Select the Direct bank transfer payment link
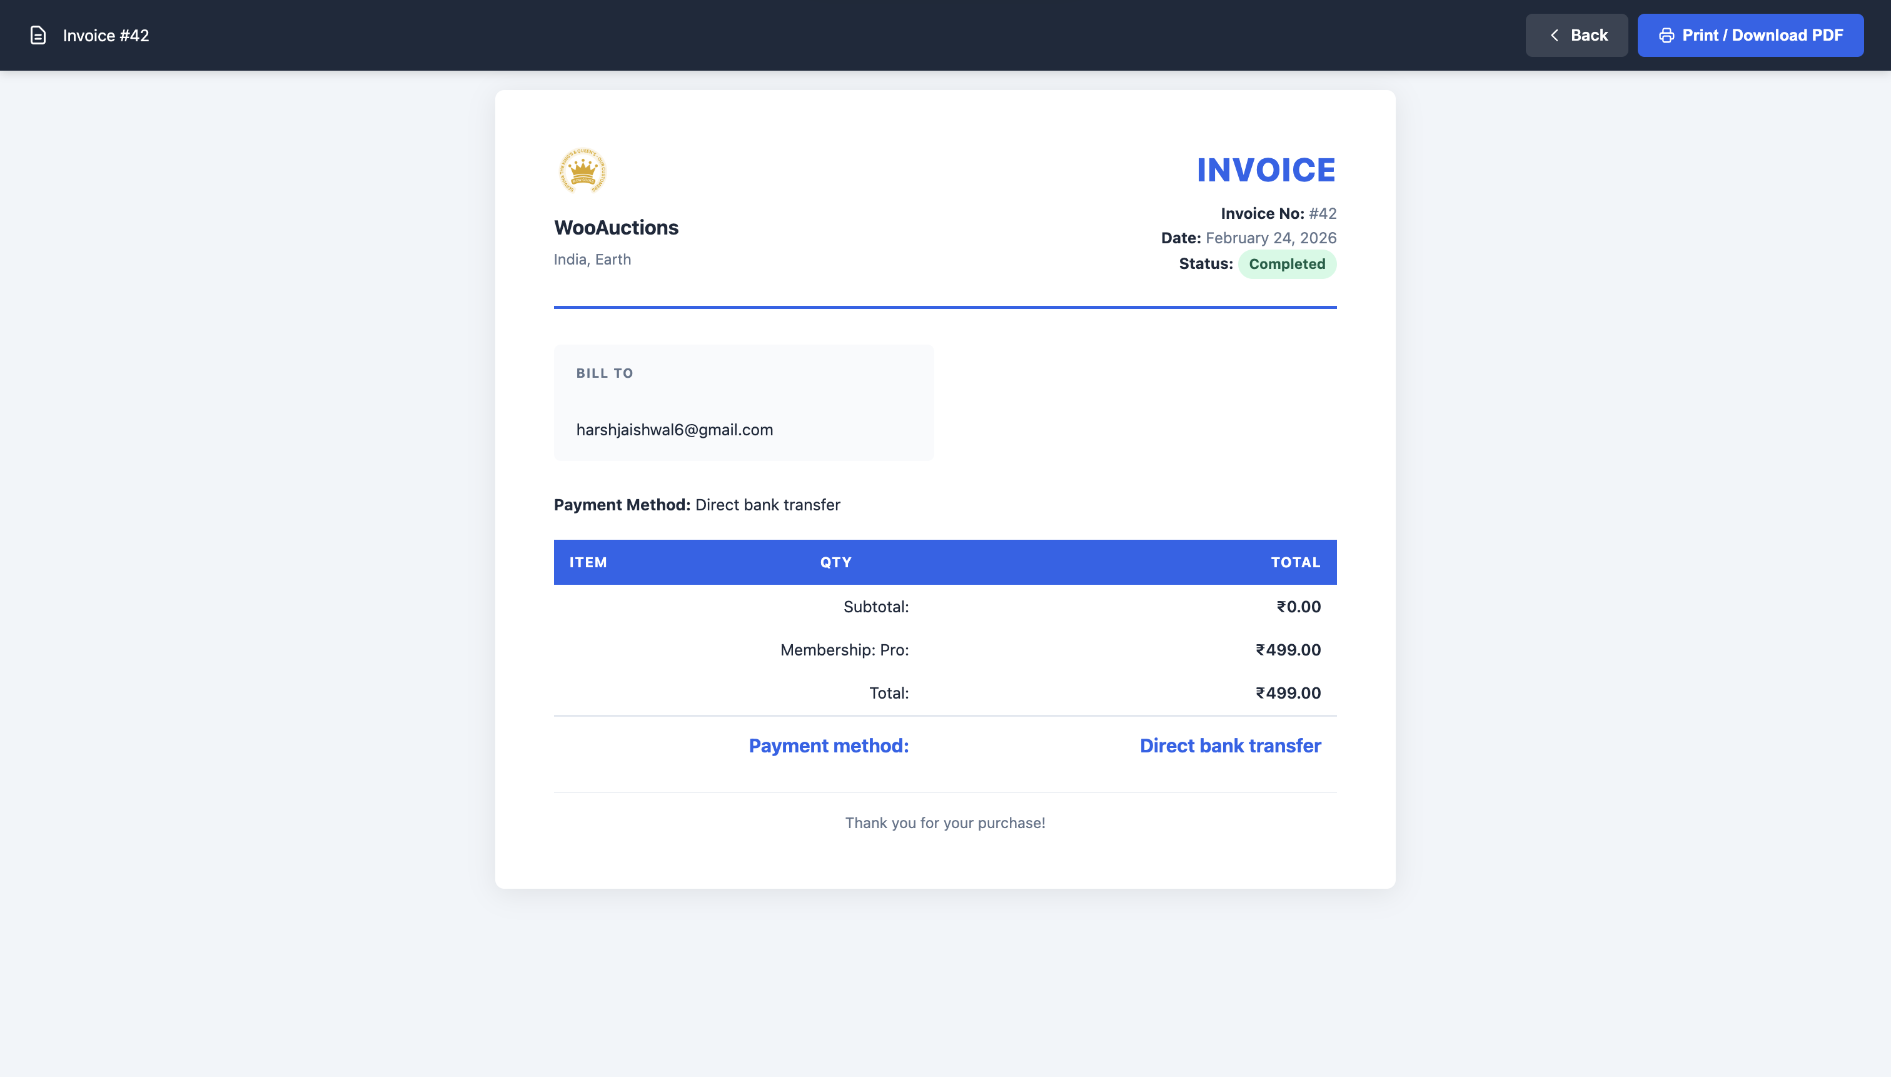This screenshot has width=1891, height=1077. [1229, 746]
